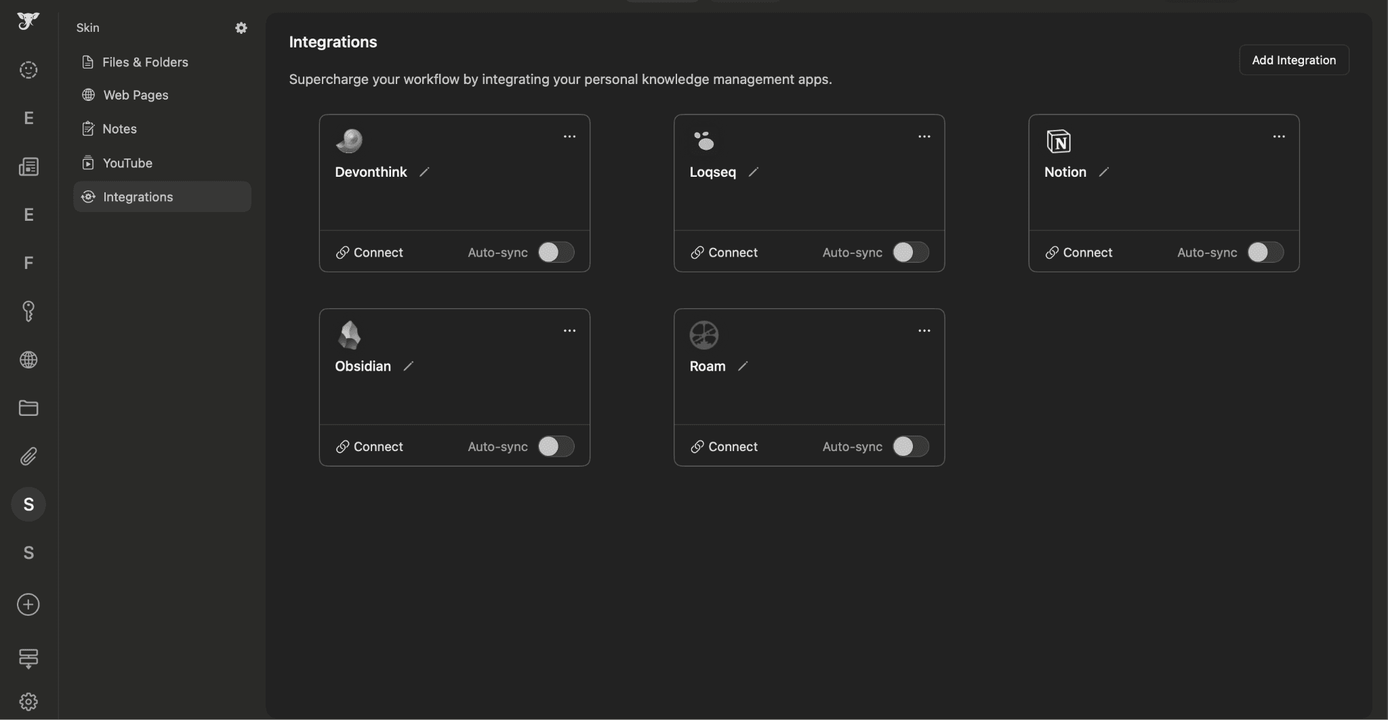The height and width of the screenshot is (720, 1388).
Task: Open the news feed icon in the sidebar
Action: point(28,166)
